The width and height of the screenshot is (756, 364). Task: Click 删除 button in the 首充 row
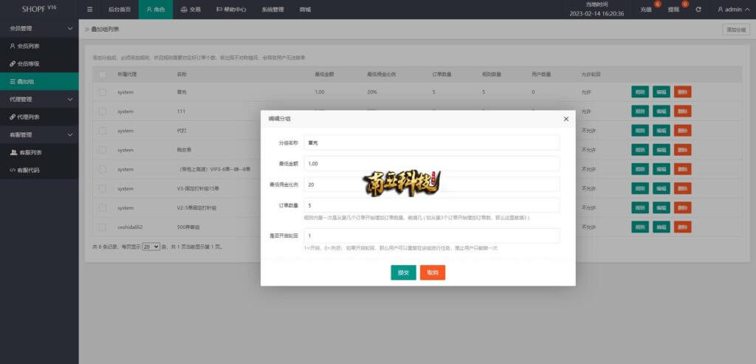click(x=682, y=92)
